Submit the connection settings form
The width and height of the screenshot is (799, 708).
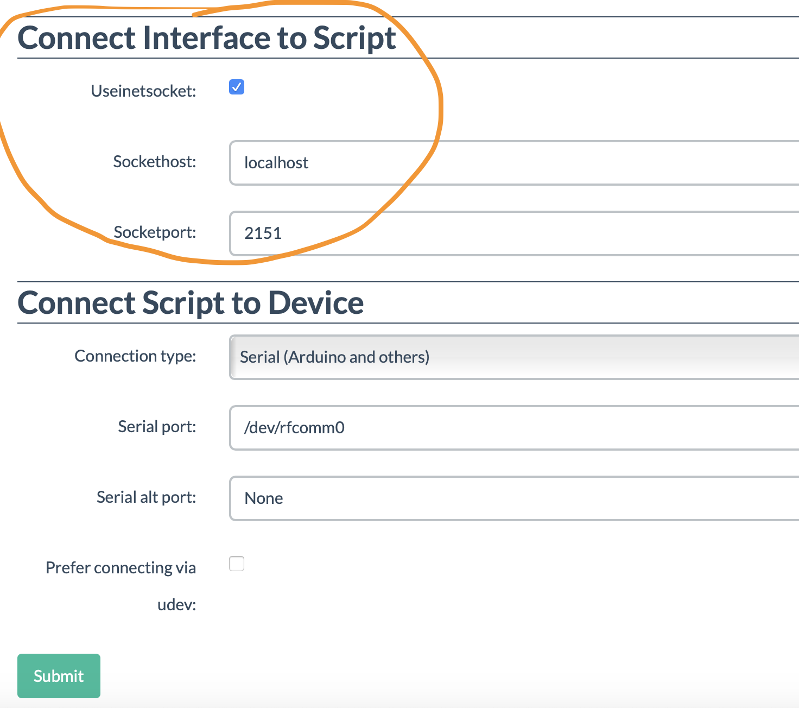coord(59,676)
